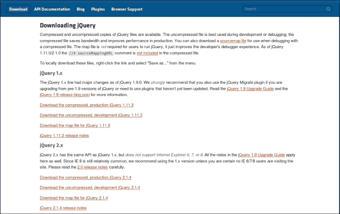
Task: Open the 2.0 release notes link
Action: (92, 167)
